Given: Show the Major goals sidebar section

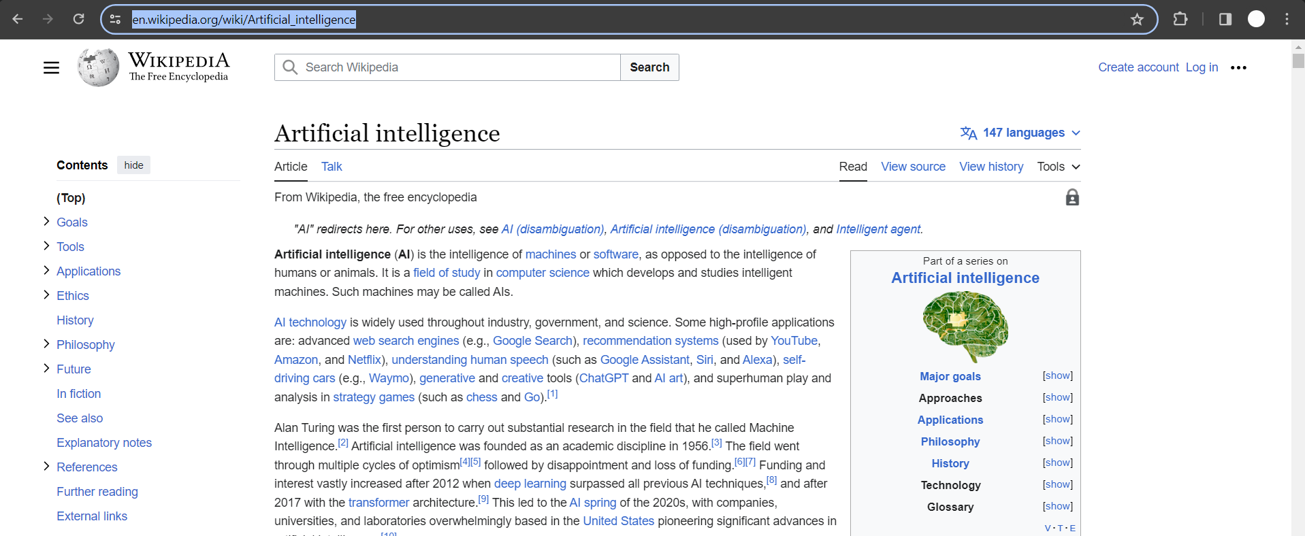Looking at the screenshot, I should [1058, 375].
